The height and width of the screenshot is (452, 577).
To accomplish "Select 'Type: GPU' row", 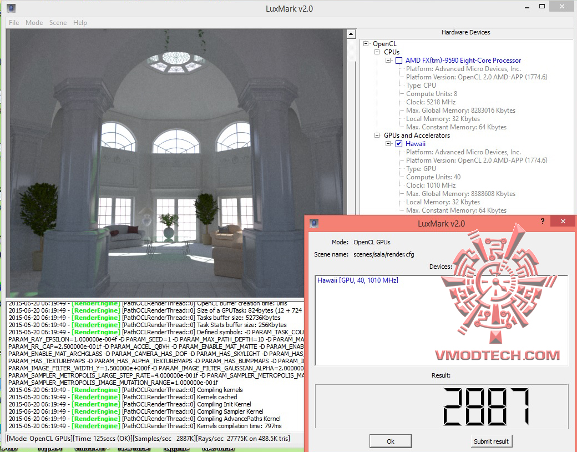I will [x=421, y=169].
